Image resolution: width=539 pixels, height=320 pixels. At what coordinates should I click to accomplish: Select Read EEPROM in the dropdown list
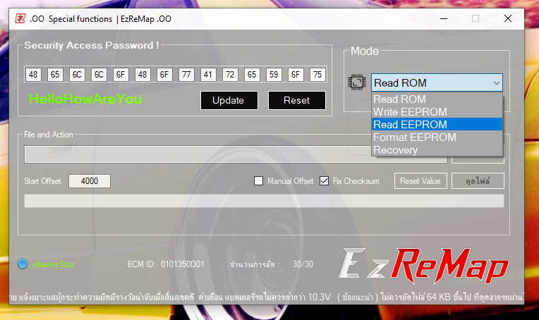click(x=410, y=125)
